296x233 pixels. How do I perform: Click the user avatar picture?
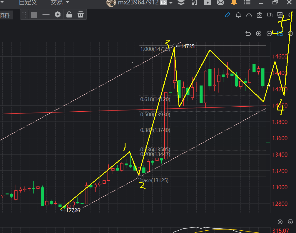(111, 3)
